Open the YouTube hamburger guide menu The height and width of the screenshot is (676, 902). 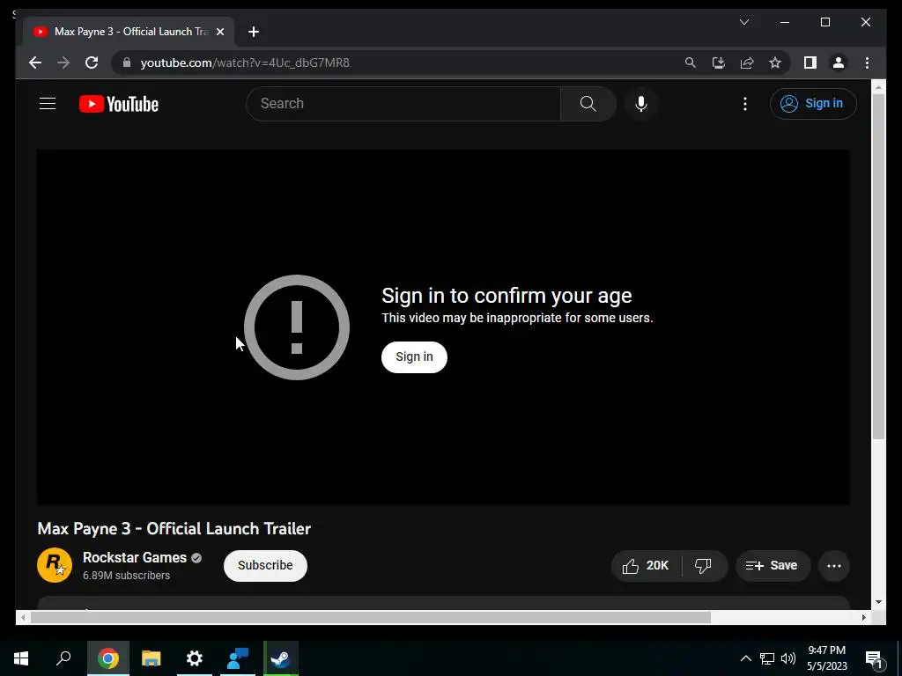48,104
